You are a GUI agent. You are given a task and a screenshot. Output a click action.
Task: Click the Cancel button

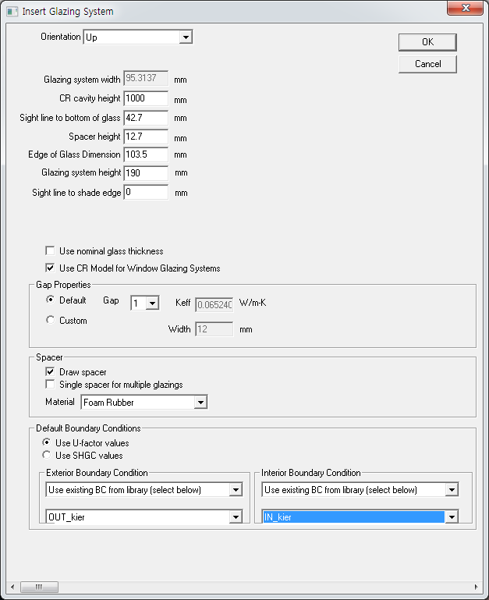(427, 64)
